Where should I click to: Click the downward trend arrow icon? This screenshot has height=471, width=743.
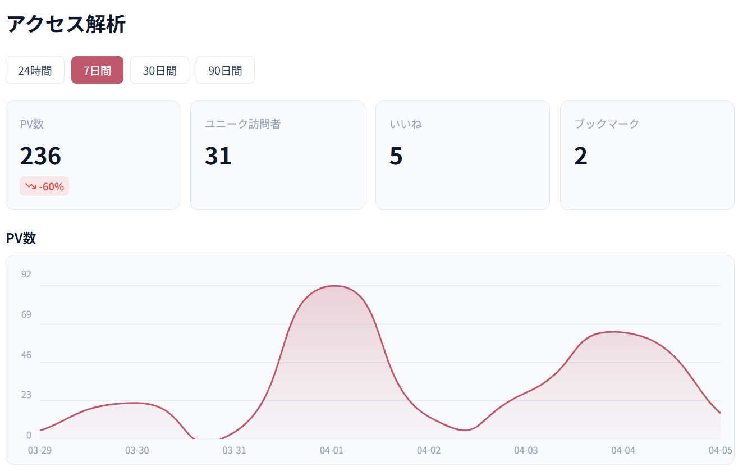coord(30,186)
